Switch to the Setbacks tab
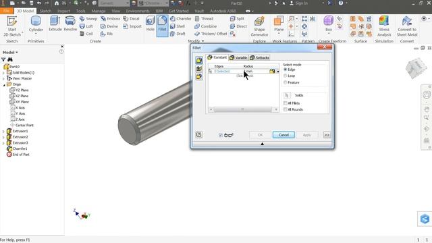The image size is (432, 243). [259, 57]
